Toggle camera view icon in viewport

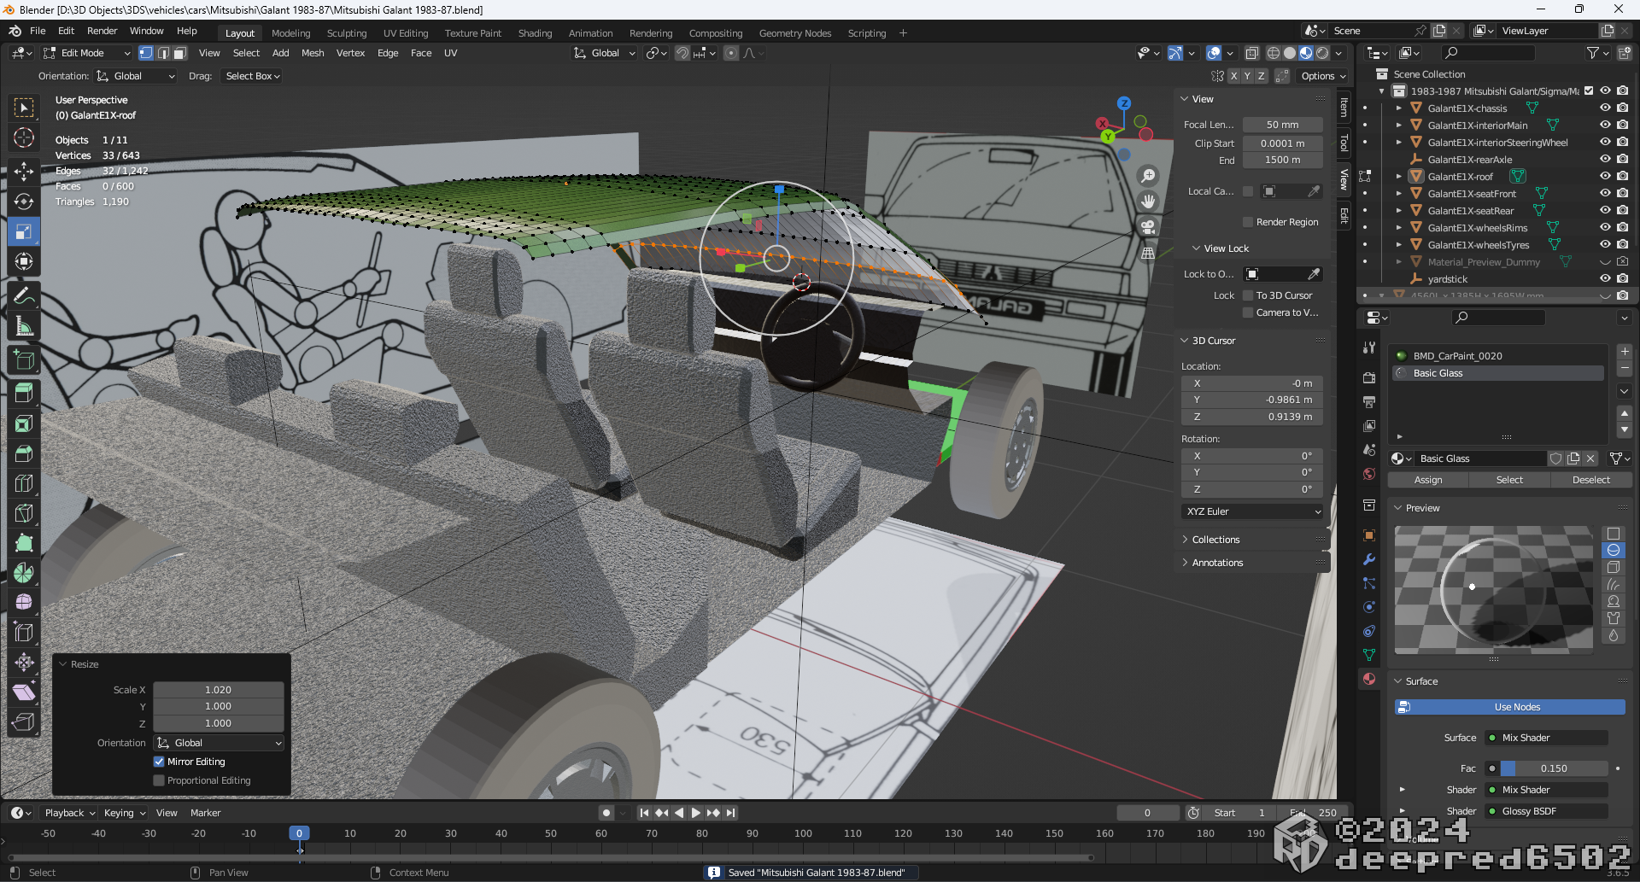coord(1148,227)
